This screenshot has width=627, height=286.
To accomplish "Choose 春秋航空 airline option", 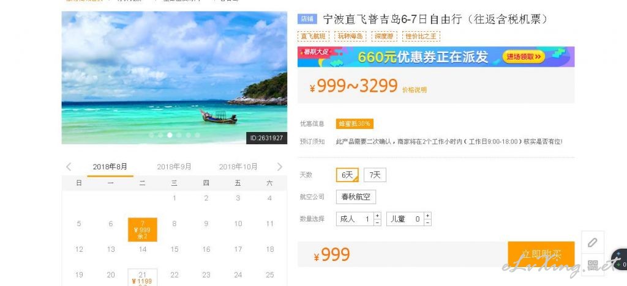I will pyautogui.click(x=356, y=197).
